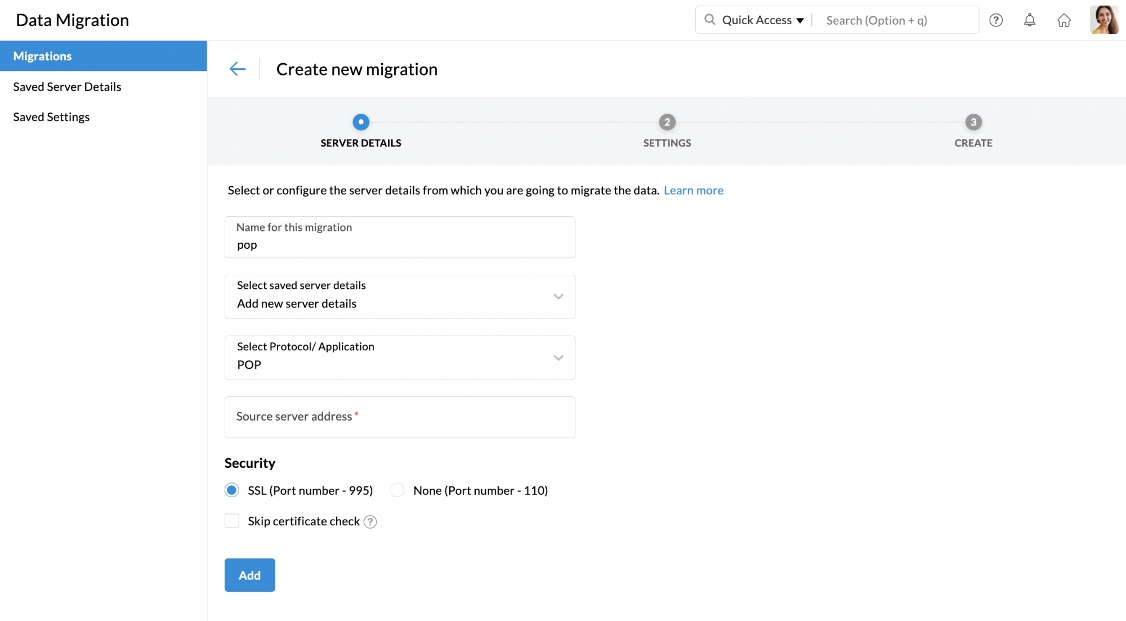
Task: Go to home via house icon
Action: click(x=1064, y=20)
